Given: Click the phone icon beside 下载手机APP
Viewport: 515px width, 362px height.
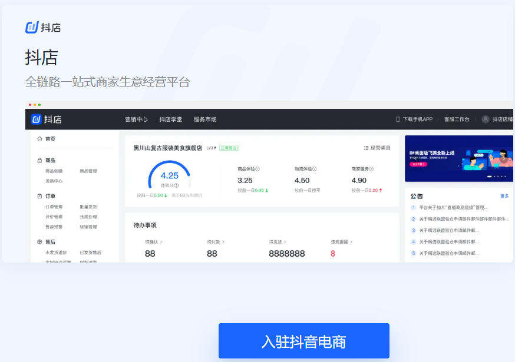Looking at the screenshot, I should pos(398,119).
